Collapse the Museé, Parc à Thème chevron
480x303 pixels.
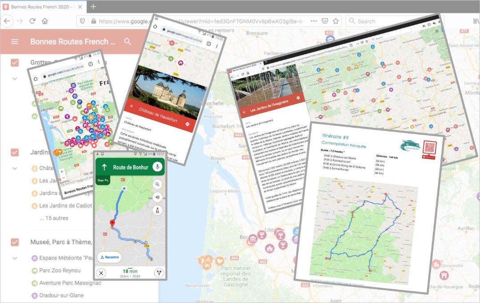pyautogui.click(x=15, y=258)
